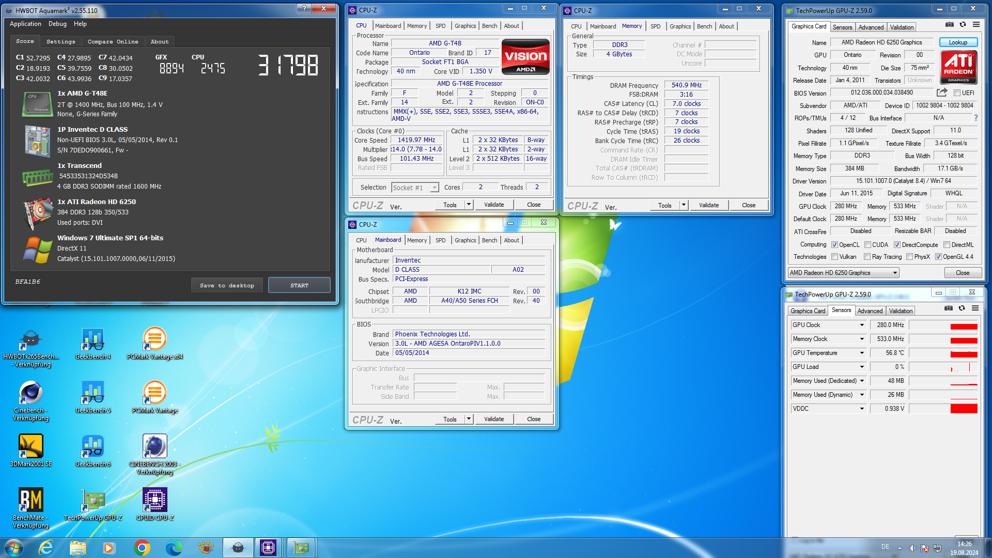
Task: Click Validate in the CPU-Z Mainboard window
Action: pyautogui.click(x=494, y=419)
